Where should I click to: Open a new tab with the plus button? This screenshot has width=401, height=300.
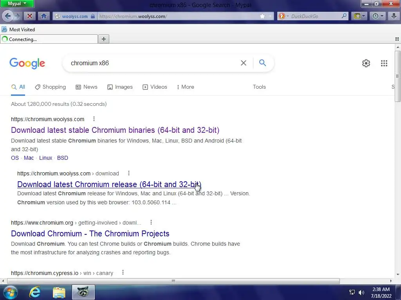coord(103,39)
